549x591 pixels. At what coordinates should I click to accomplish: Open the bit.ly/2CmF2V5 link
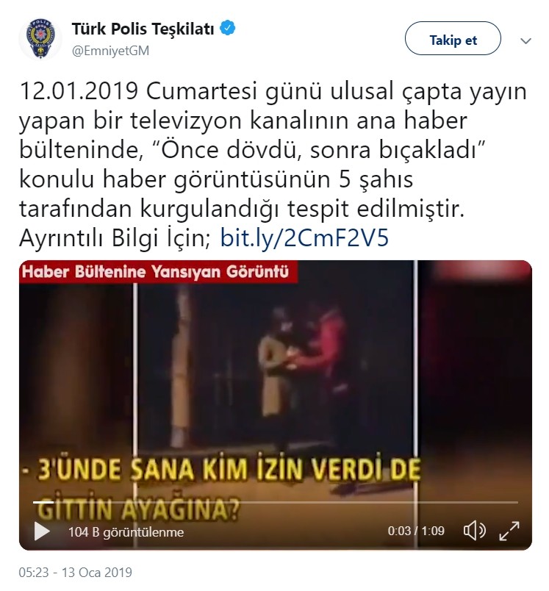pos(304,238)
